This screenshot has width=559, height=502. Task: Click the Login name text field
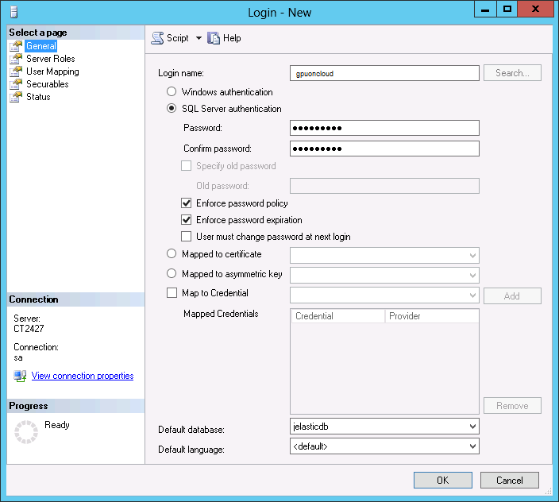[x=384, y=73]
